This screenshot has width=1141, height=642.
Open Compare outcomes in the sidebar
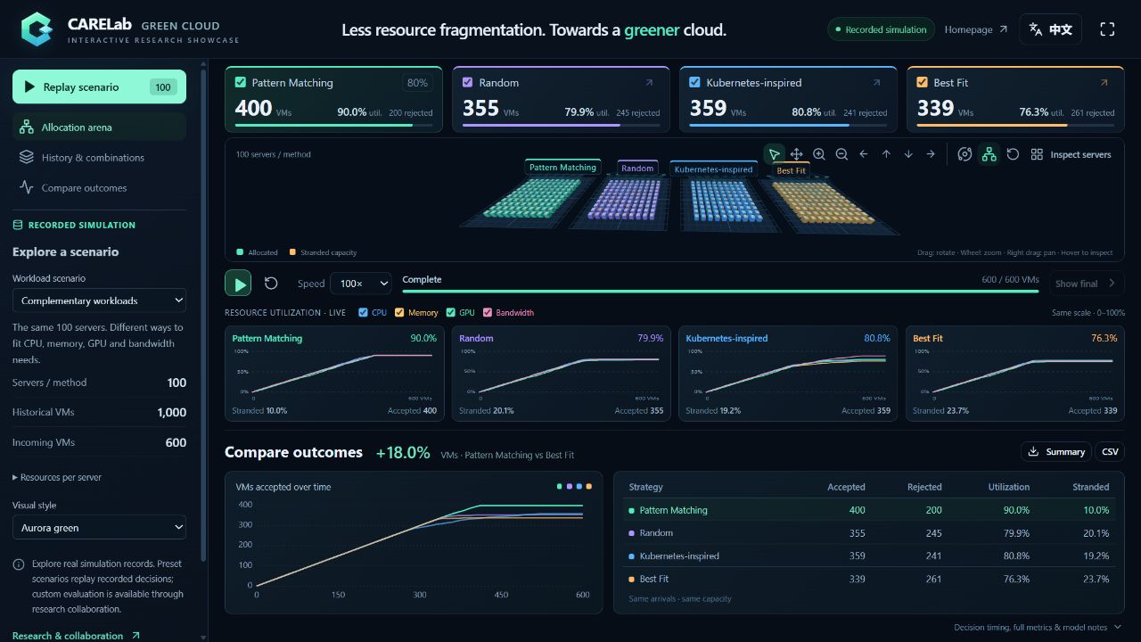[x=99, y=187]
